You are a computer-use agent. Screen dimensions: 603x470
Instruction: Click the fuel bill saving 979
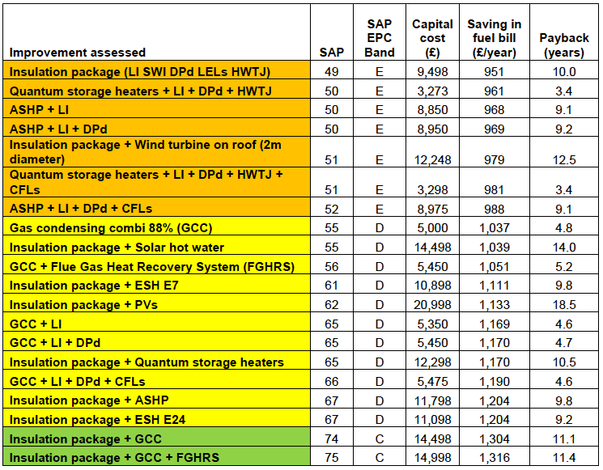pos(495,160)
